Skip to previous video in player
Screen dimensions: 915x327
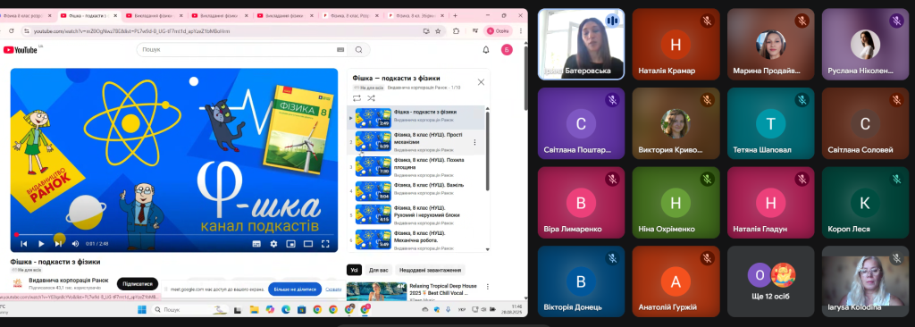point(24,244)
